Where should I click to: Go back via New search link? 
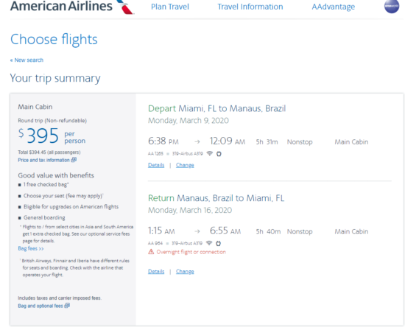[27, 60]
